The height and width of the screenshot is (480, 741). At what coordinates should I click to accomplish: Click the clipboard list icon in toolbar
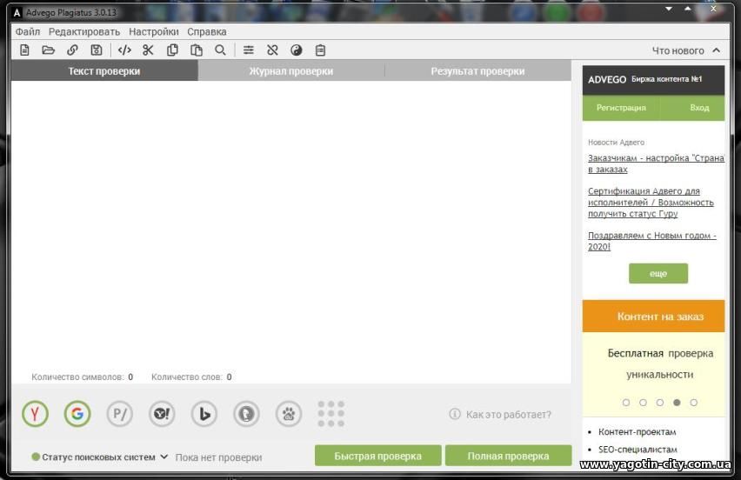pos(320,50)
